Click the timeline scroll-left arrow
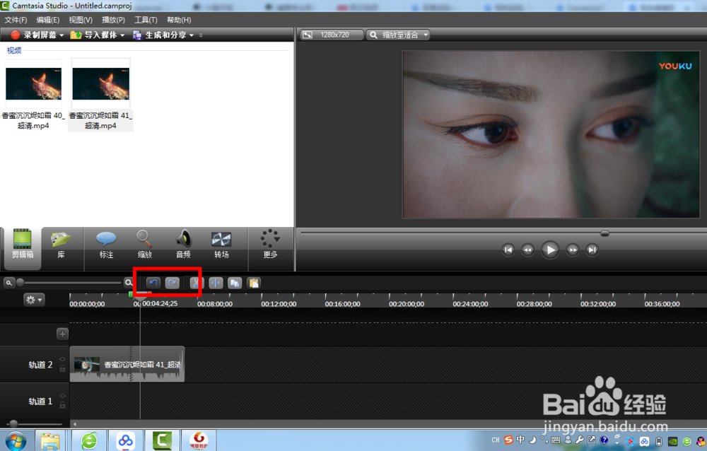The width and height of the screenshot is (707, 451). (x=75, y=424)
